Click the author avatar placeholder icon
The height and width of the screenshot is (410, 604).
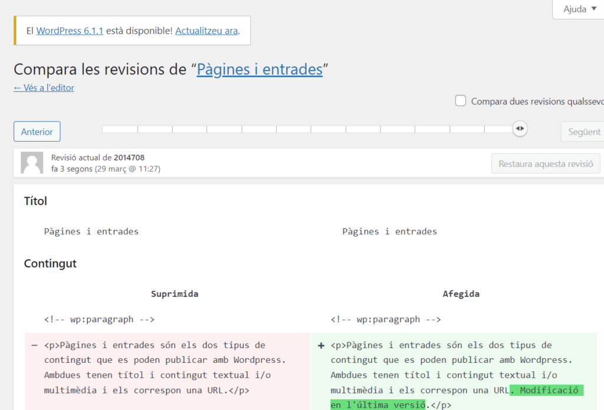pyautogui.click(x=32, y=163)
